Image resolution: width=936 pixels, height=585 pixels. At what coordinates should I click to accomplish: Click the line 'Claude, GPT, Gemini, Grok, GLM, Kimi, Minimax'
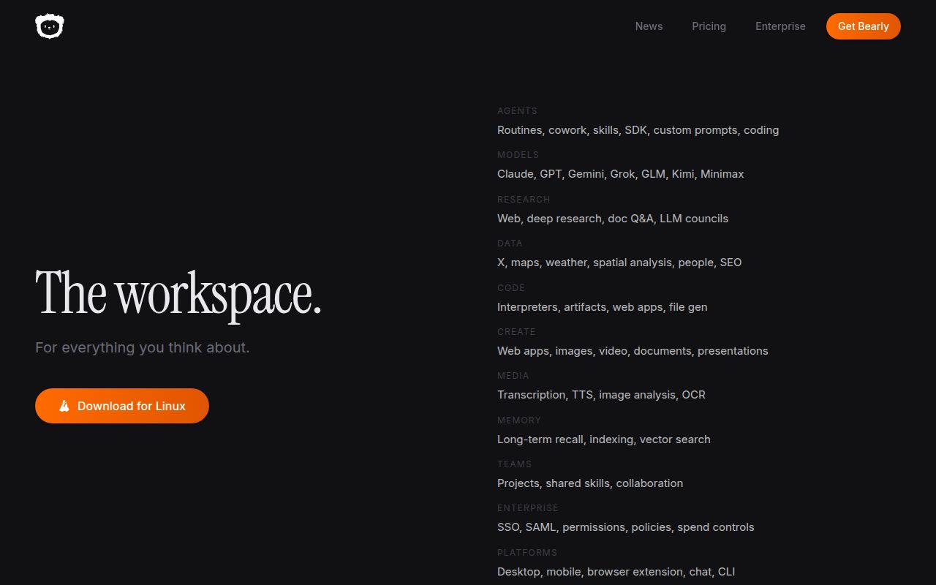[620, 174]
